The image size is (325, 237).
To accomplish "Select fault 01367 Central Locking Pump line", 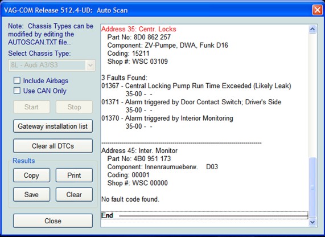I will click(x=196, y=85).
